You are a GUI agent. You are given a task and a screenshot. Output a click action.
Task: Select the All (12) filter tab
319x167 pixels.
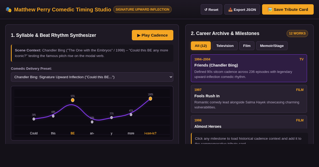pyautogui.click(x=201, y=46)
